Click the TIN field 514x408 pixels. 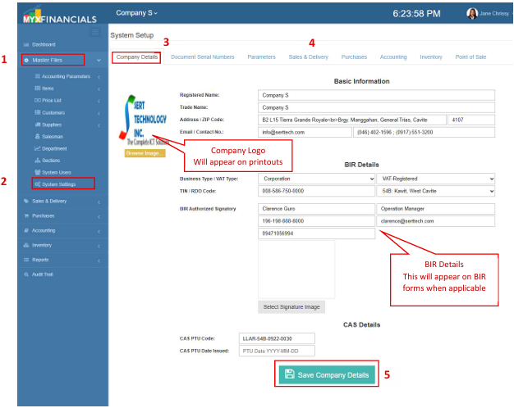[x=317, y=191]
